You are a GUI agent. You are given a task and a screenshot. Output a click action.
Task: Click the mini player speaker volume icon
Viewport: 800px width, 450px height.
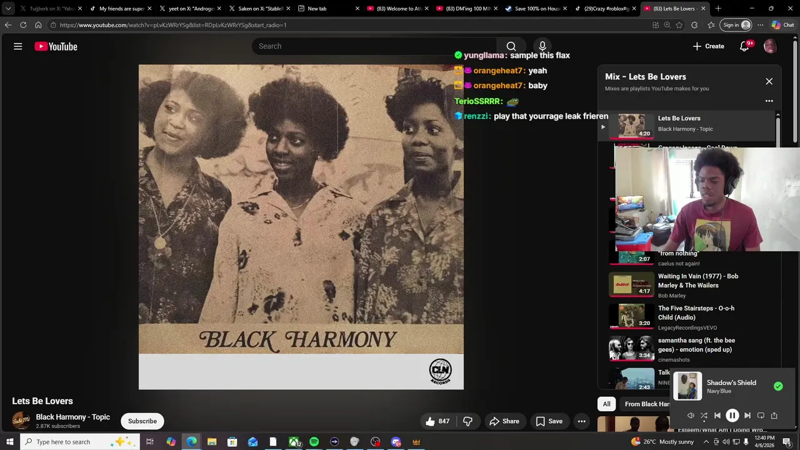coord(691,416)
